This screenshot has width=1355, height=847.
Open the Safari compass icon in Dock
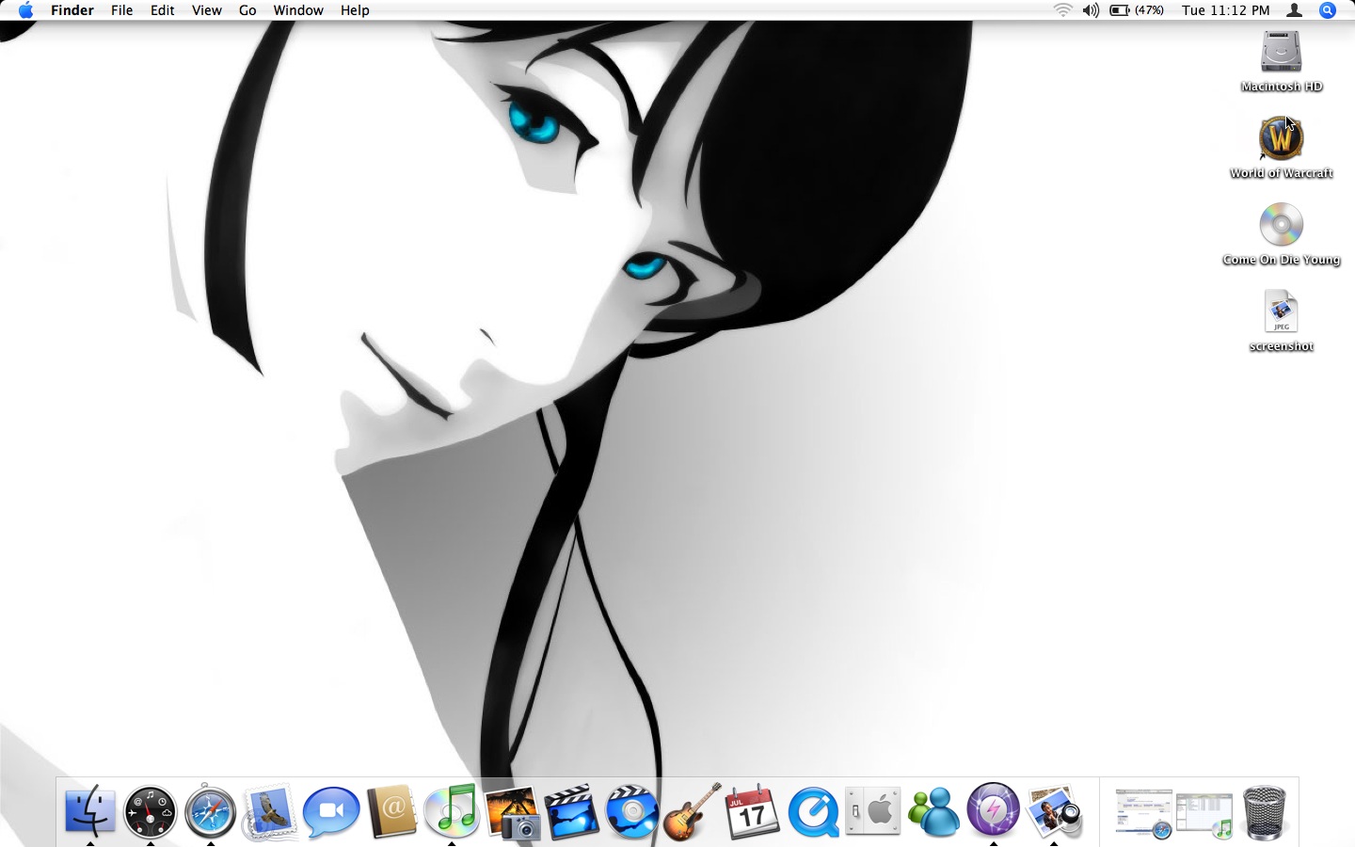pyautogui.click(x=211, y=811)
